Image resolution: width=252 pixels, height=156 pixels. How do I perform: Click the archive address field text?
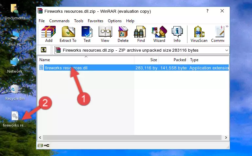[x=130, y=50]
